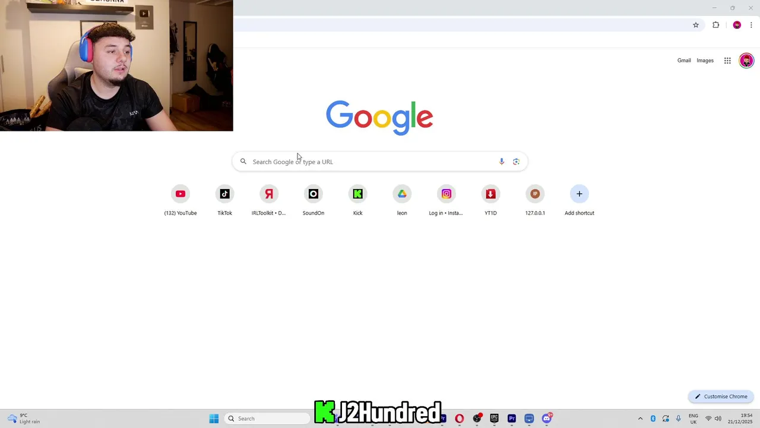Click the Google logo
The image size is (760, 428).
click(x=379, y=117)
